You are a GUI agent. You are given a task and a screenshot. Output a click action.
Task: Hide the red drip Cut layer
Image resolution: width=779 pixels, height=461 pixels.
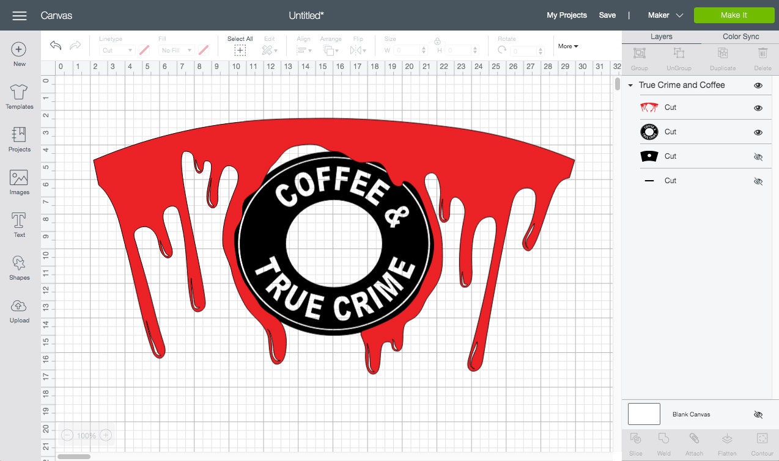[x=758, y=107]
